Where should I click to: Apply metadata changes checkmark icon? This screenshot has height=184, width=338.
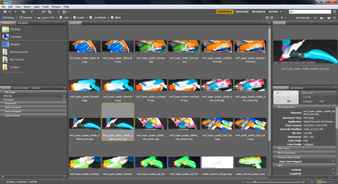point(335,177)
